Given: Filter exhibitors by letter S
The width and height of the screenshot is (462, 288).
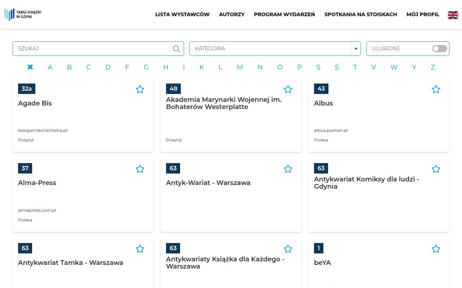Looking at the screenshot, I should coord(318,67).
